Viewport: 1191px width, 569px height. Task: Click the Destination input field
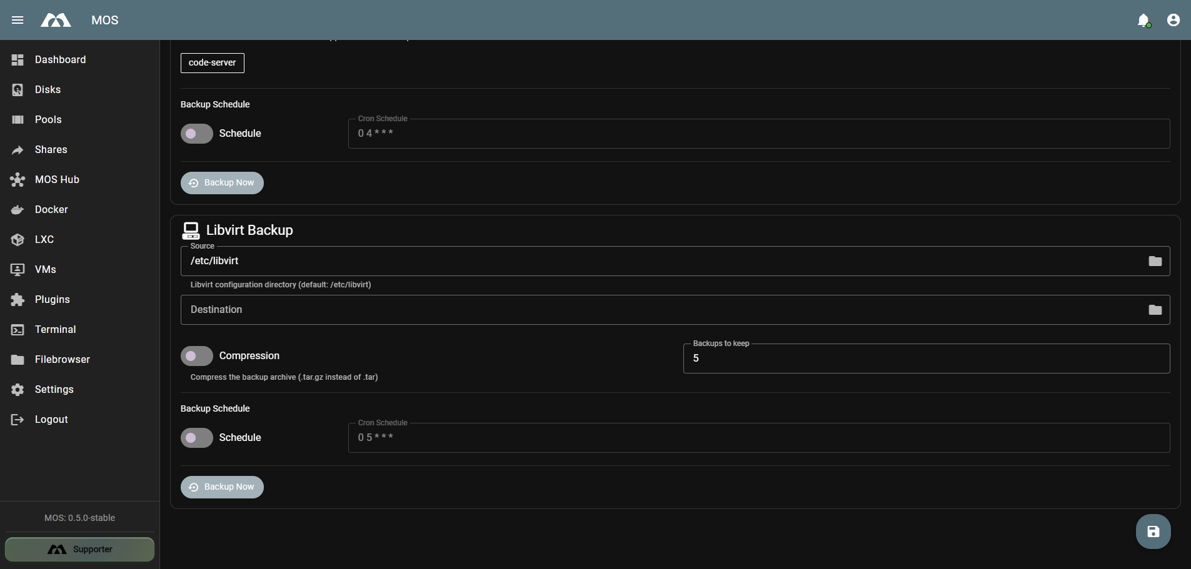click(675, 310)
